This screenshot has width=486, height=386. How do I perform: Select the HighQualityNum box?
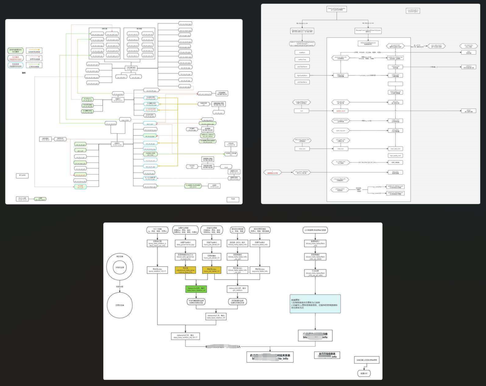(x=302, y=75)
